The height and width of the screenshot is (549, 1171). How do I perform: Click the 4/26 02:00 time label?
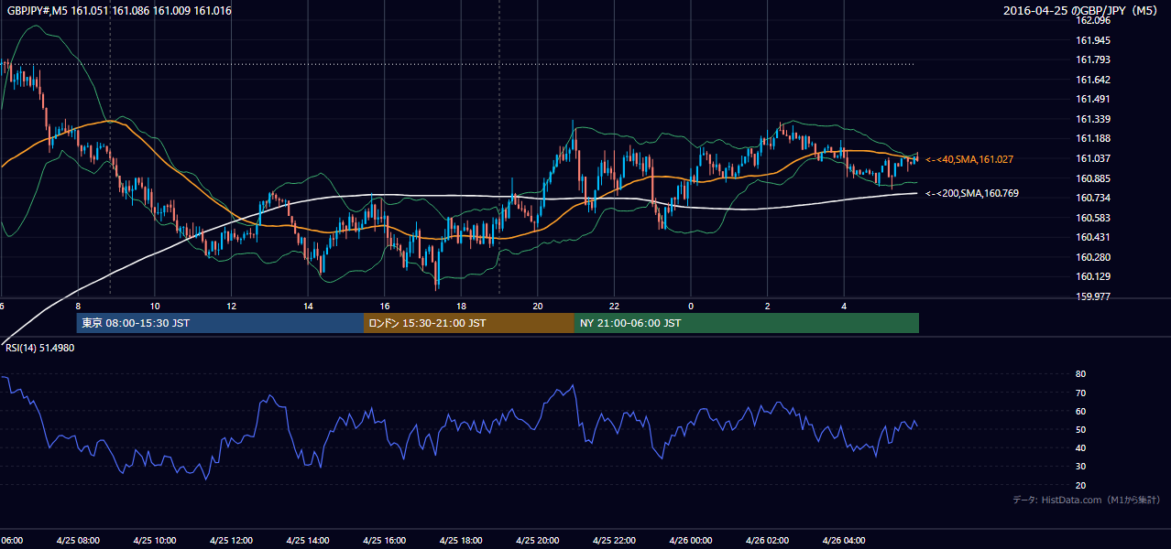tap(767, 541)
